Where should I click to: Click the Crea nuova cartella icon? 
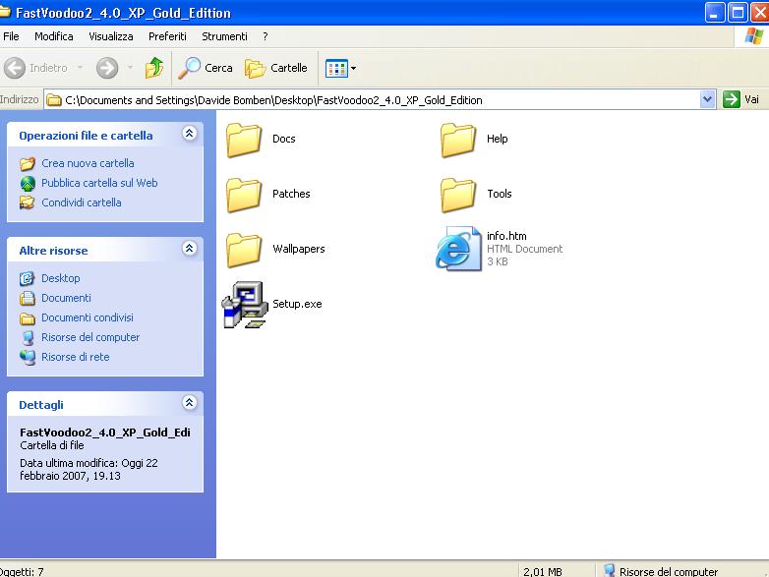[x=28, y=163]
